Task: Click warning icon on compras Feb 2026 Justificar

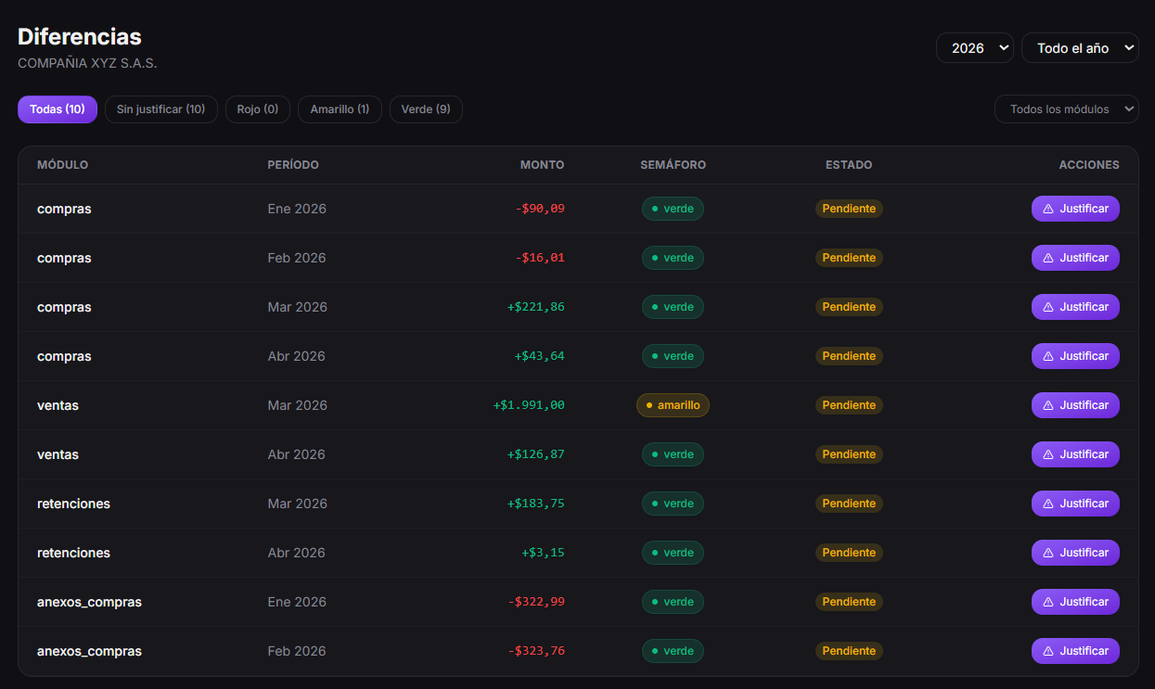Action: [x=1048, y=259]
